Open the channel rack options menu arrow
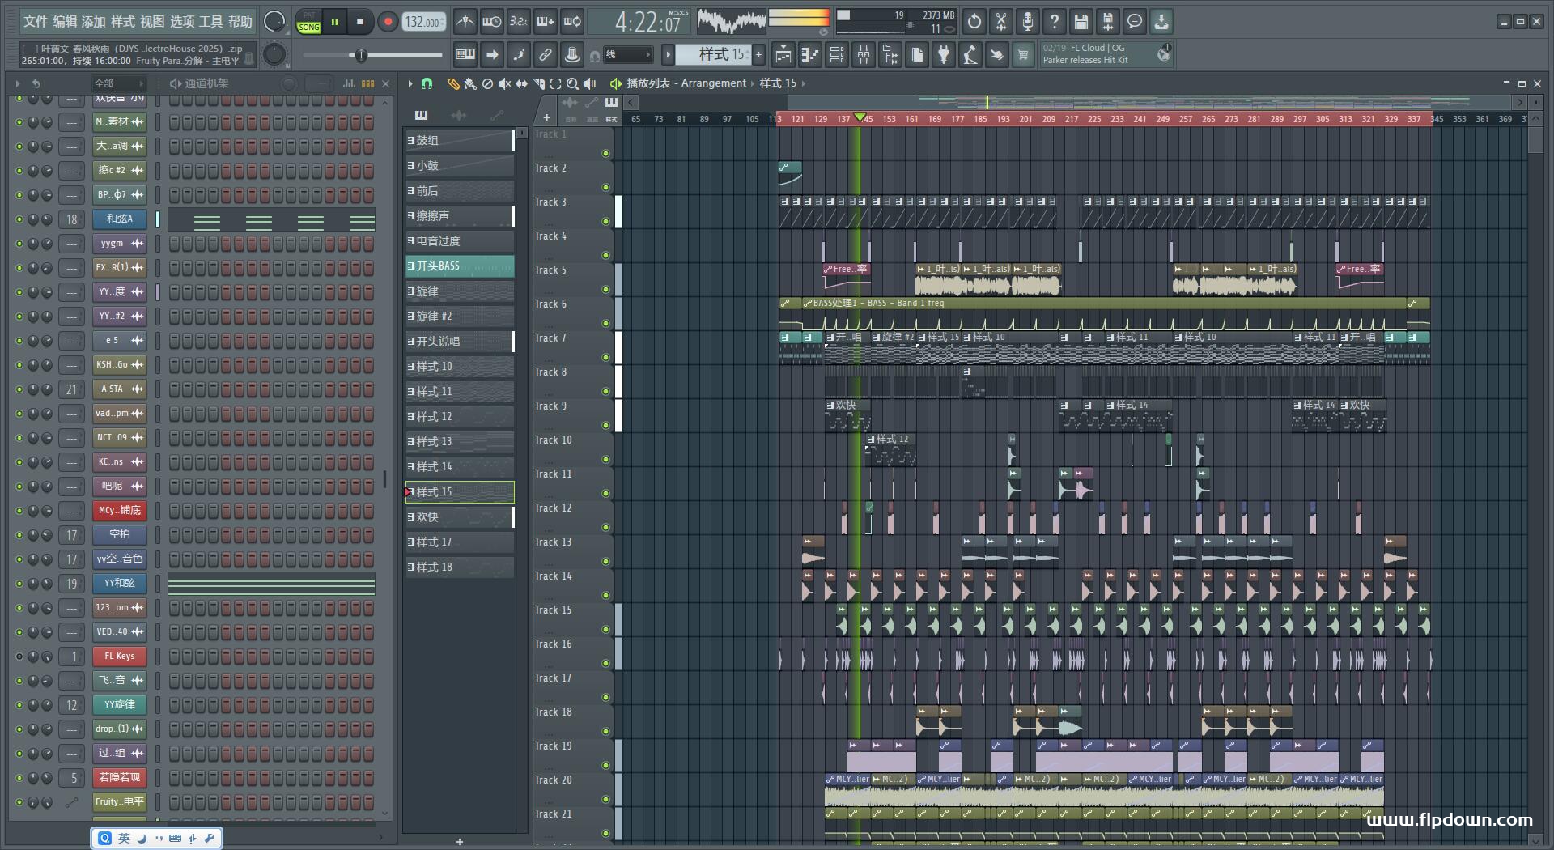 (x=18, y=83)
